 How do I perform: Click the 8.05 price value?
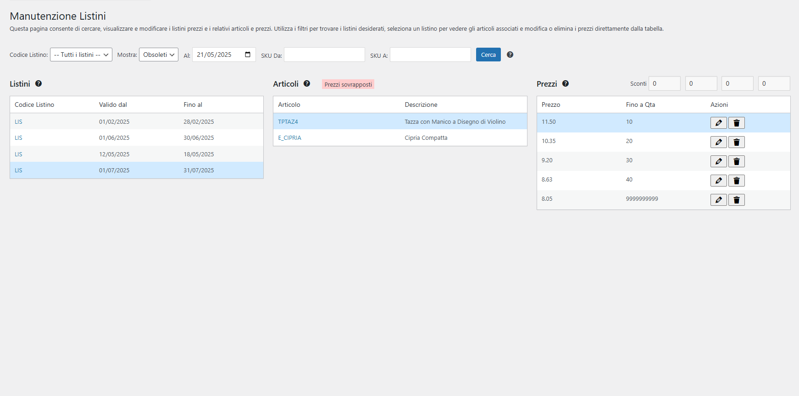[x=547, y=199]
